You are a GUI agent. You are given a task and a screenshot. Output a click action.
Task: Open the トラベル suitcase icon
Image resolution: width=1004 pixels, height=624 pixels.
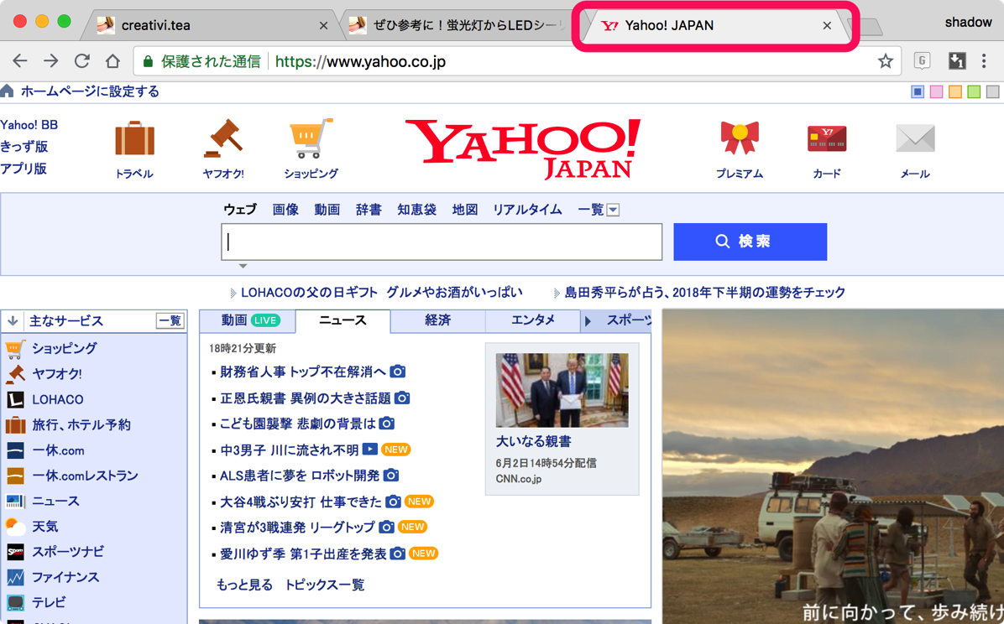(134, 138)
